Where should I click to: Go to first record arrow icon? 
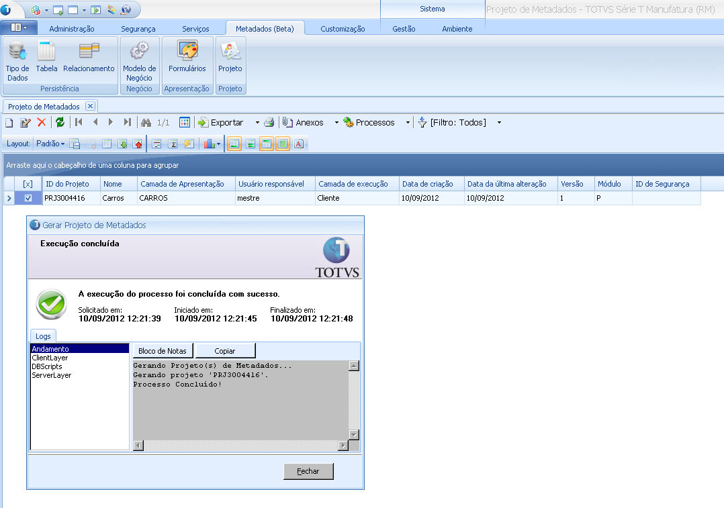coord(79,122)
